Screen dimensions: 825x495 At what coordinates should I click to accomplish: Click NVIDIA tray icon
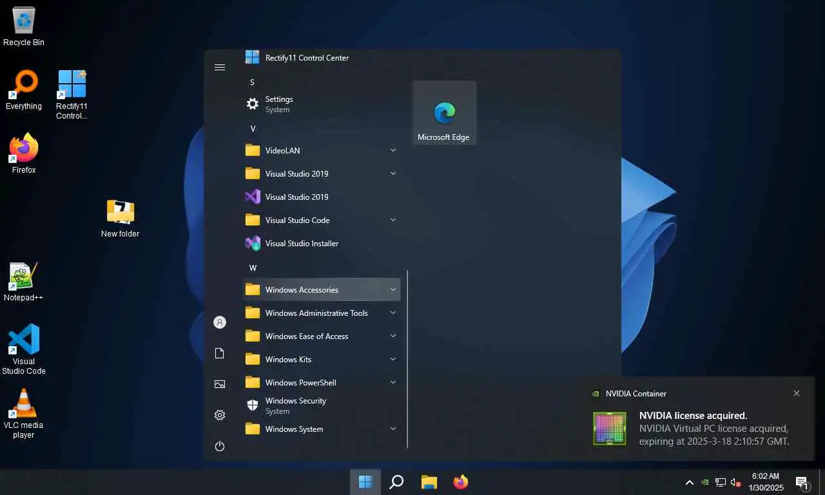[705, 482]
